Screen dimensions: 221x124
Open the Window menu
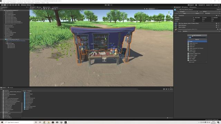click(43, 3)
